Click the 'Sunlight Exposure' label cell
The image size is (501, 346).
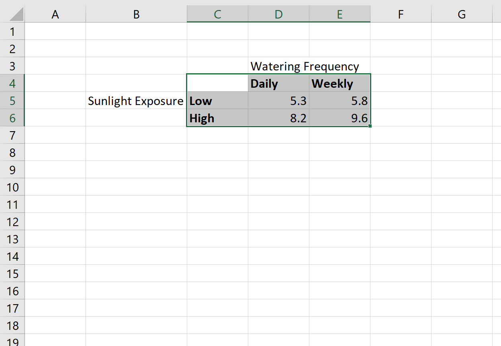(135, 101)
